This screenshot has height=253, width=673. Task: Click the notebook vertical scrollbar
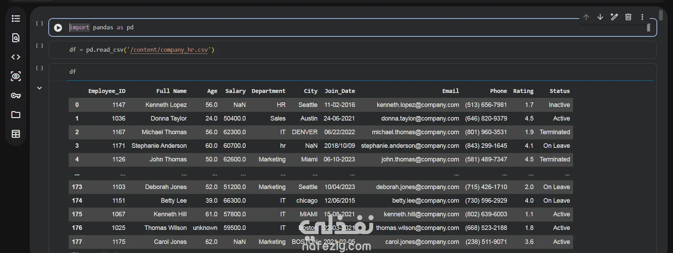(x=661, y=15)
